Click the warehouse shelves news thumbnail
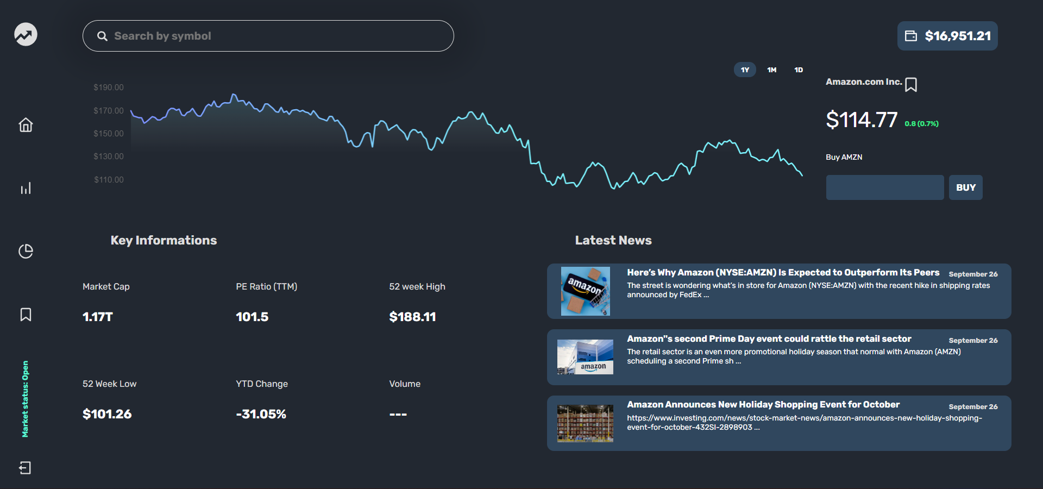 tap(586, 423)
